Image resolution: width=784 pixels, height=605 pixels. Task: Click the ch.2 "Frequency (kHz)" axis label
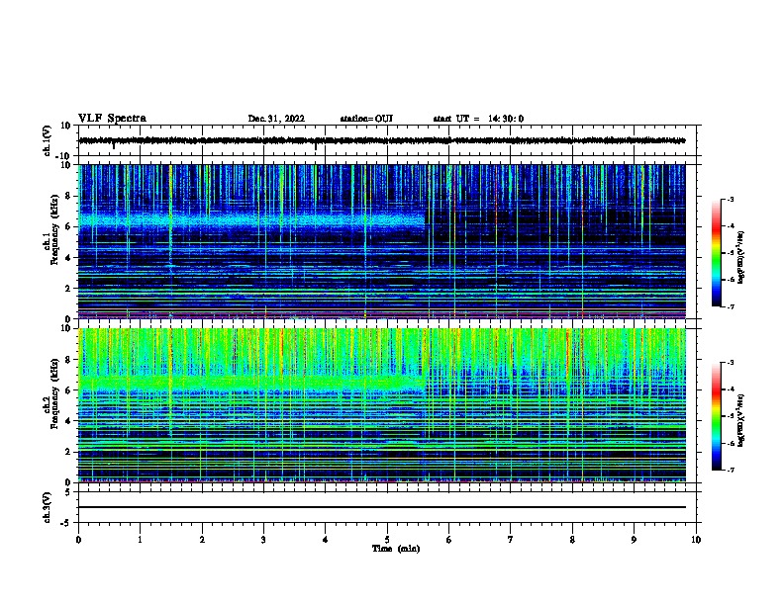point(54,393)
